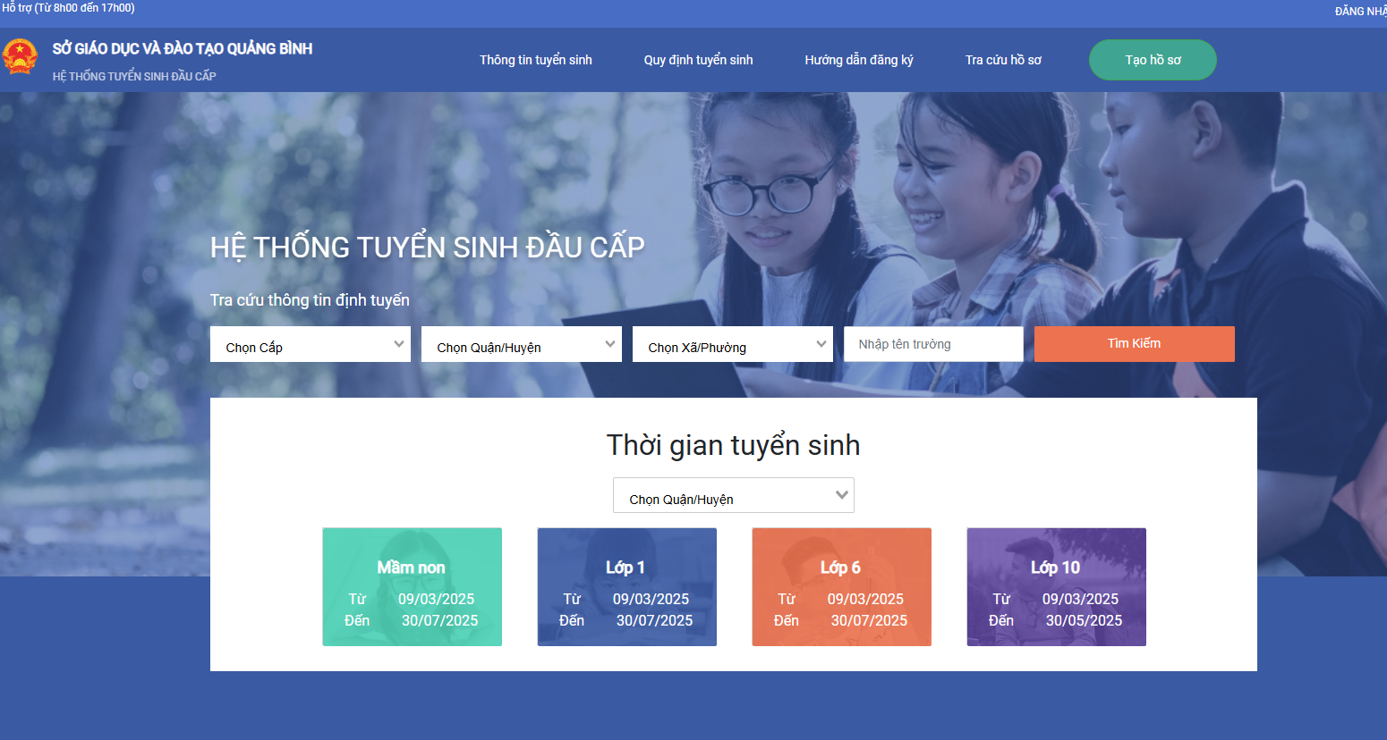Select the Lớp 1 admission card
The width and height of the screenshot is (1387, 740).
626,587
